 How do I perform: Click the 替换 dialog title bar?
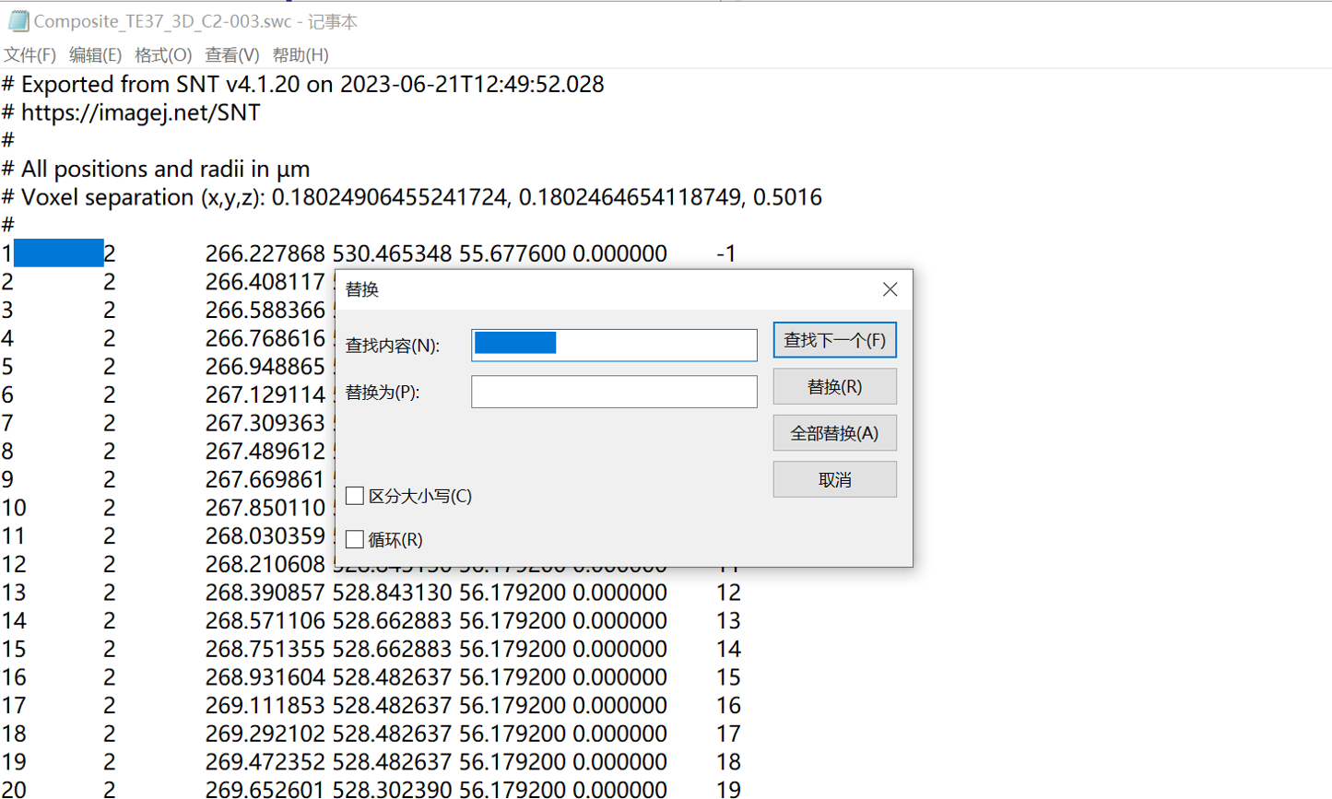pos(599,289)
